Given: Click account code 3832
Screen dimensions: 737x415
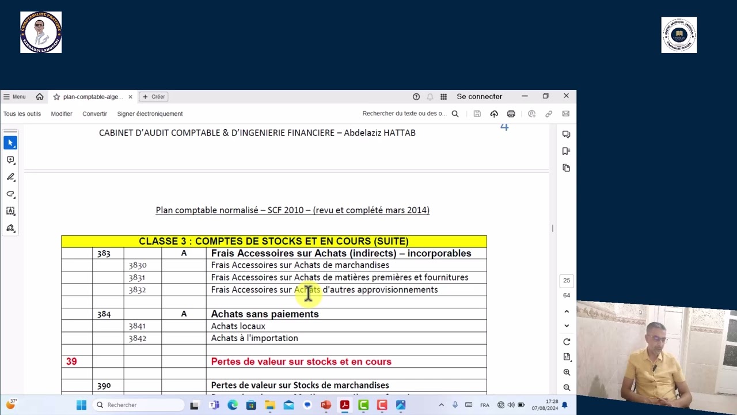Looking at the screenshot, I should 138,289.
